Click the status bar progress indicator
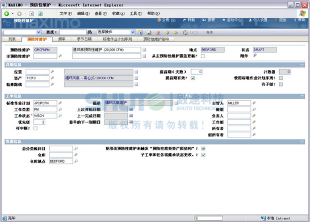The height and width of the screenshot is (222, 310). coord(209,218)
